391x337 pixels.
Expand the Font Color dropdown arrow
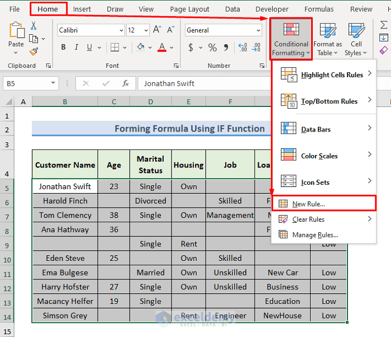coord(171,47)
